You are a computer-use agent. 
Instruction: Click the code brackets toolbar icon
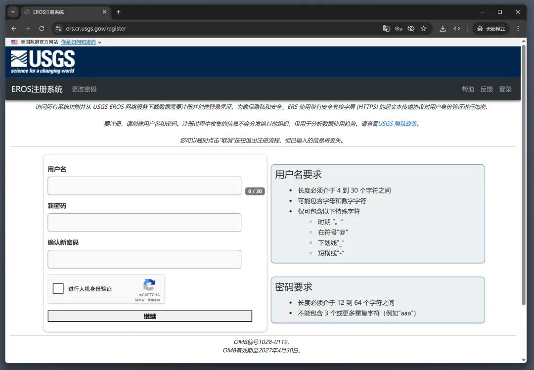coord(457,29)
